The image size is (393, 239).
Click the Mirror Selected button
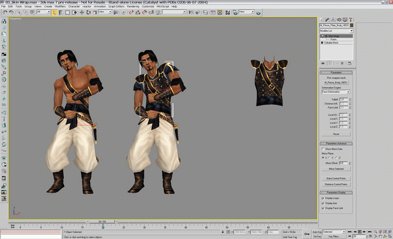click(336, 169)
